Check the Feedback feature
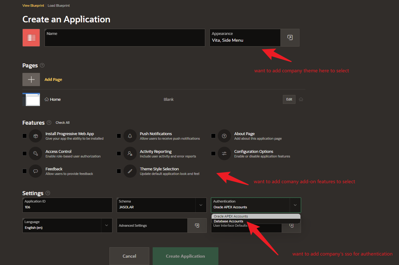 pyautogui.click(x=25, y=171)
